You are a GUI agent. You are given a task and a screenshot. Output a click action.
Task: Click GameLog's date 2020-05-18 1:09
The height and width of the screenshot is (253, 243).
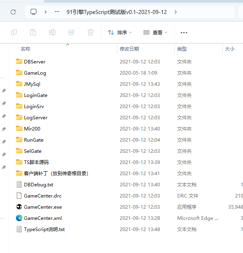tap(138, 73)
